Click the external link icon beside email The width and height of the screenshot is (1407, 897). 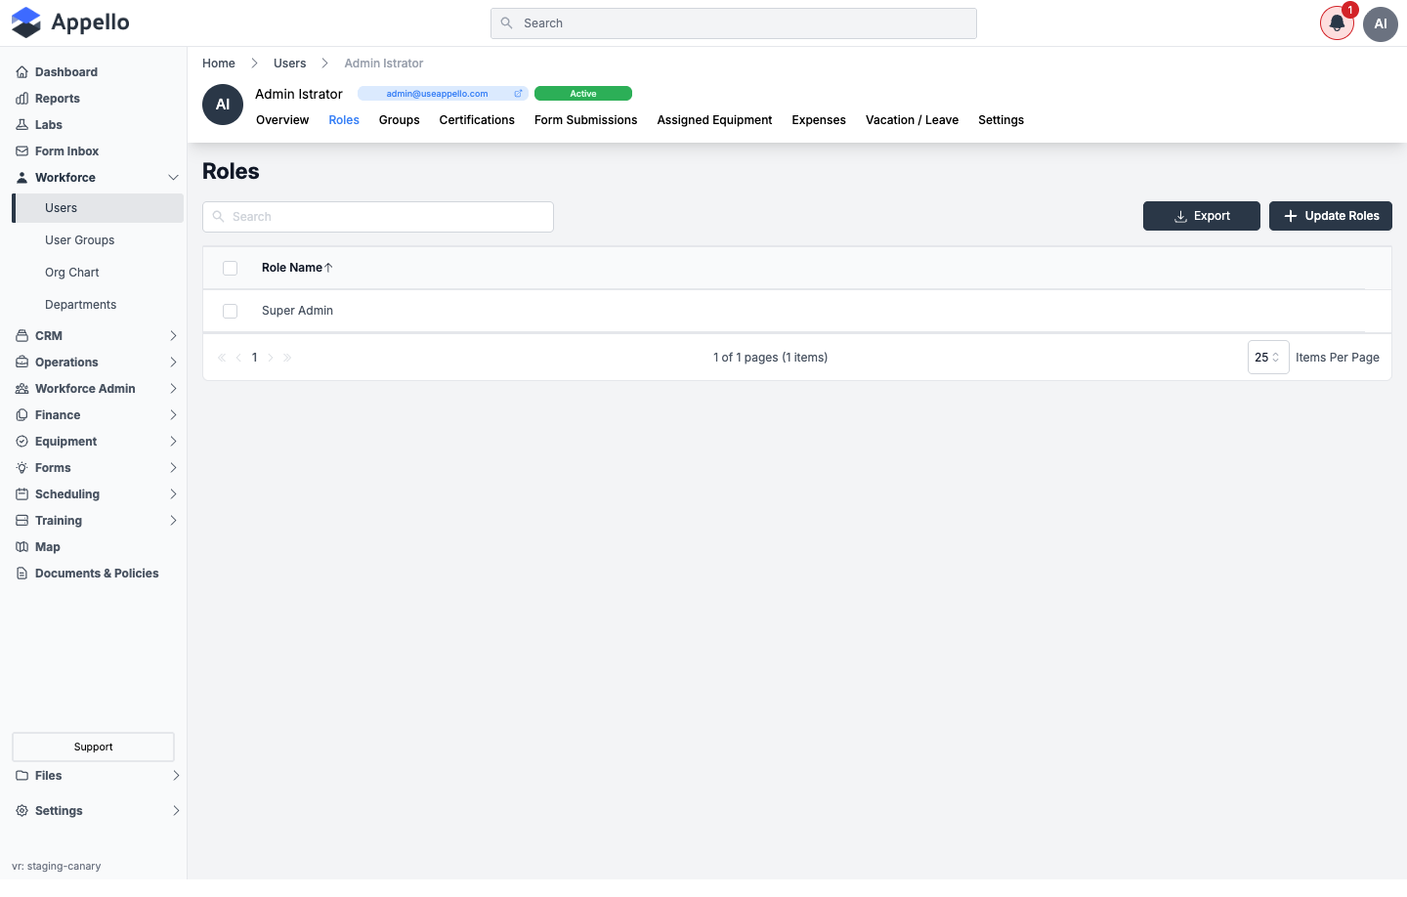coord(518,94)
